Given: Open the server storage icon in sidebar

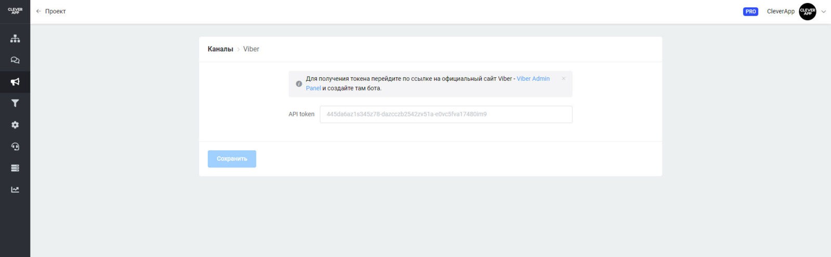Looking at the screenshot, I should 15,168.
